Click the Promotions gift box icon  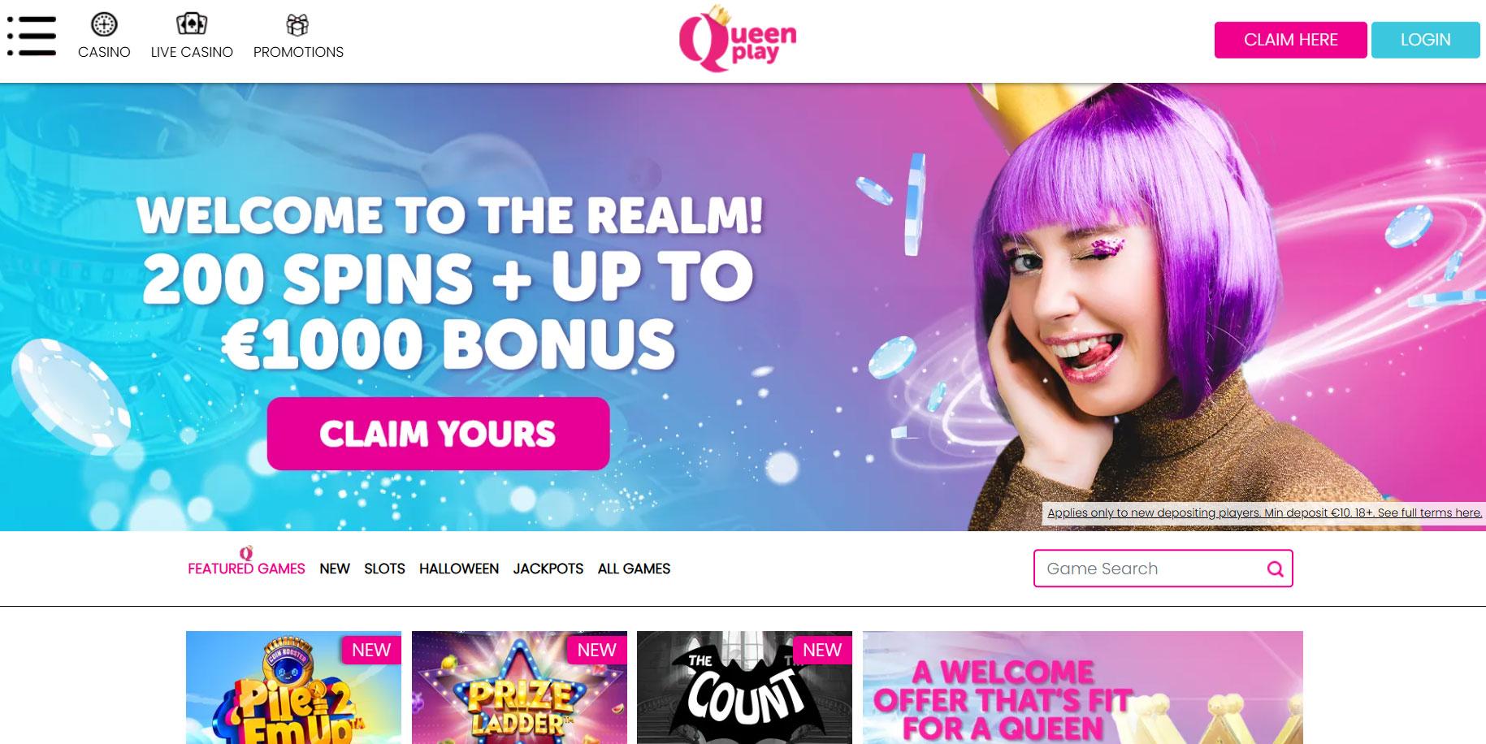pos(298,25)
